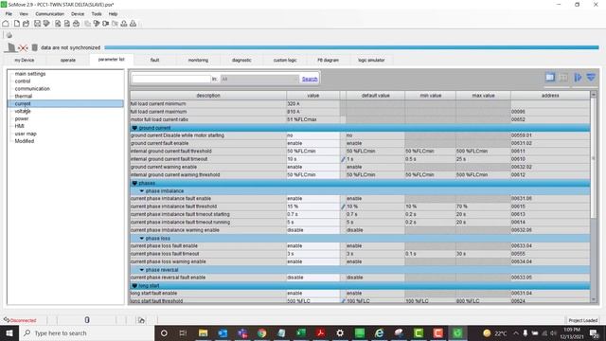
Task: Open the File menu
Action: 9,14
